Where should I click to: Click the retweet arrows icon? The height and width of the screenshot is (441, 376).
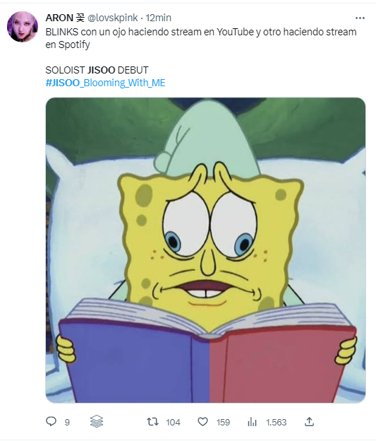click(153, 422)
